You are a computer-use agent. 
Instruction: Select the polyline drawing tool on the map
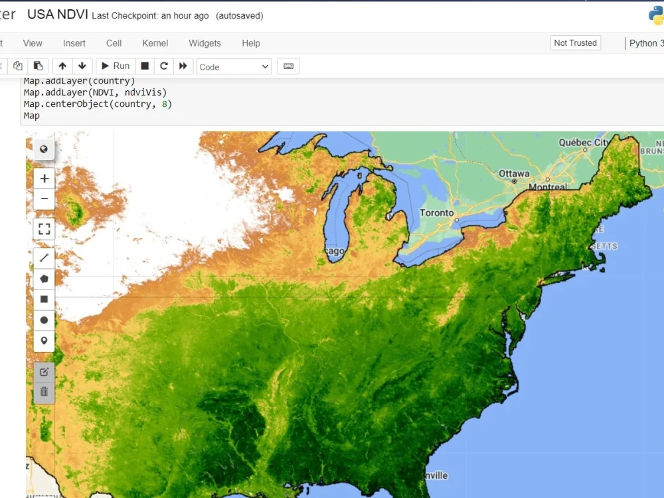click(x=44, y=258)
